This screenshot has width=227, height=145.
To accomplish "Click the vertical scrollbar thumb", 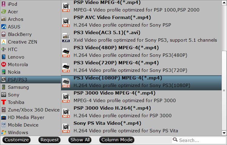I will coord(224,91).
